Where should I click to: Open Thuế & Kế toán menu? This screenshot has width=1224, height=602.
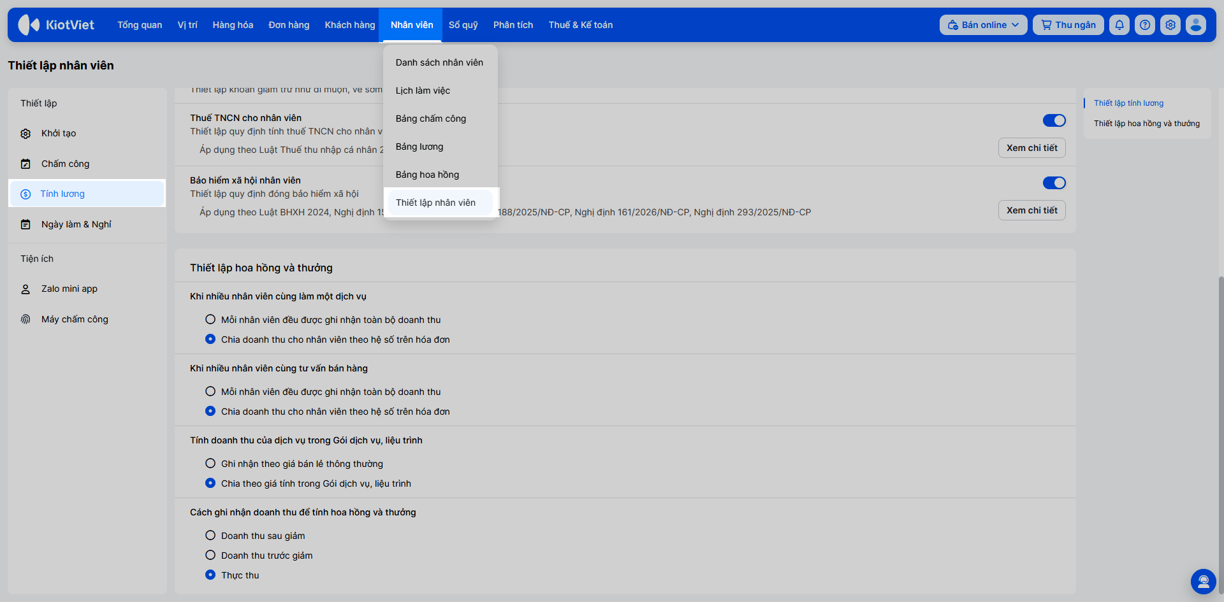coord(581,25)
